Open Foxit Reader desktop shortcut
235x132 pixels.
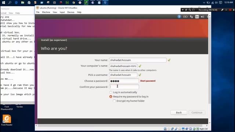(7, 120)
